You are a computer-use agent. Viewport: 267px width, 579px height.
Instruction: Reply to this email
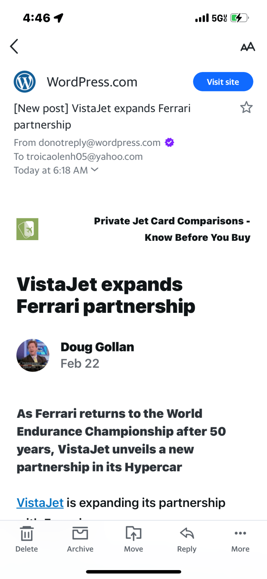187,539
